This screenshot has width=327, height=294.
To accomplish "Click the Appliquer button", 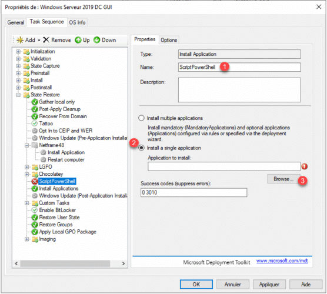I will click(269, 285).
